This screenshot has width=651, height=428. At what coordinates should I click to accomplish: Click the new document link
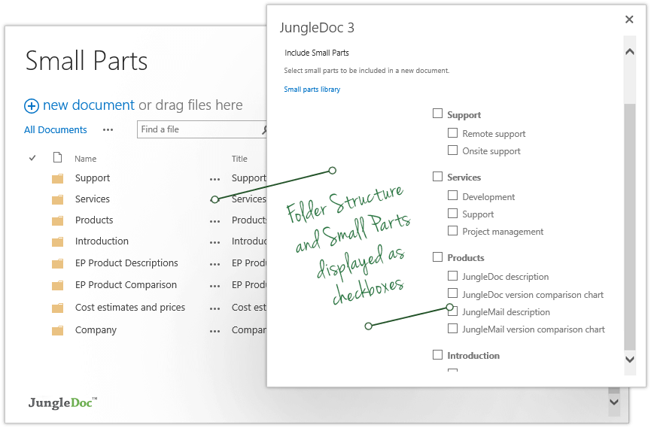[x=89, y=105]
